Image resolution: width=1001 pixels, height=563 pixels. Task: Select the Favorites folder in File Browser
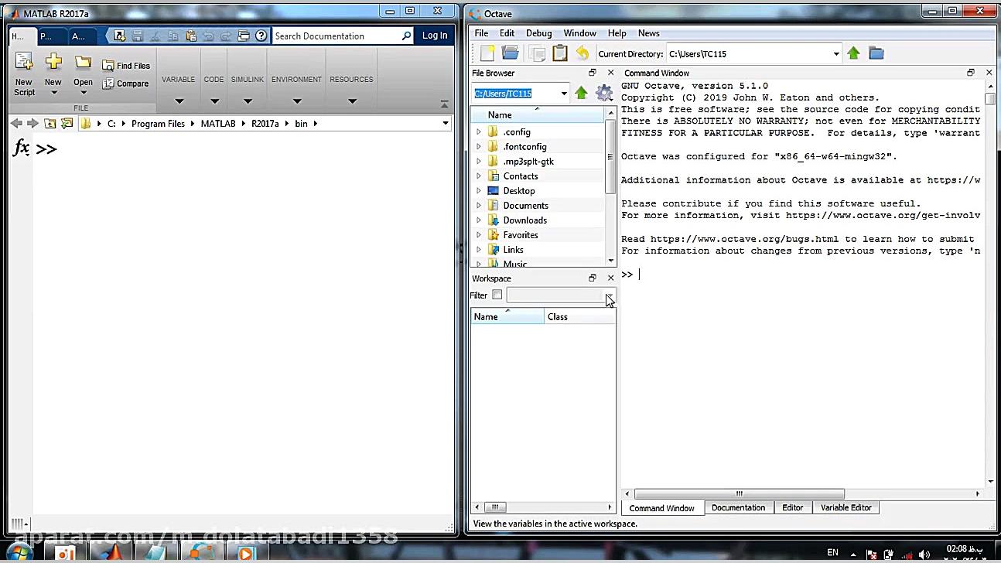520,235
